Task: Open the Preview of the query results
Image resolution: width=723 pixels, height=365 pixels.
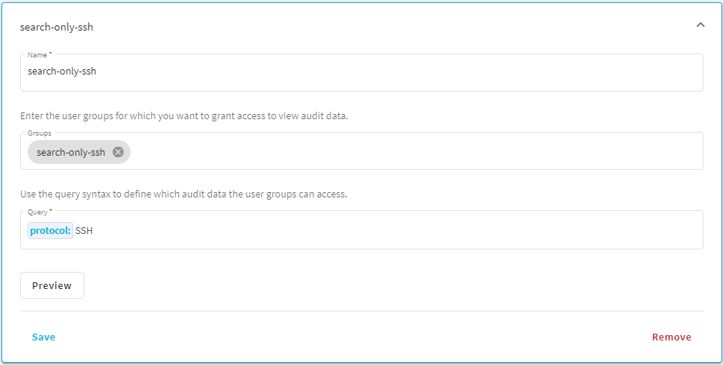Action: tap(52, 285)
